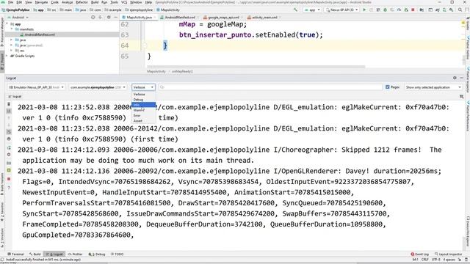Toggle the Regex checkbox in Logcat

click(x=387, y=87)
